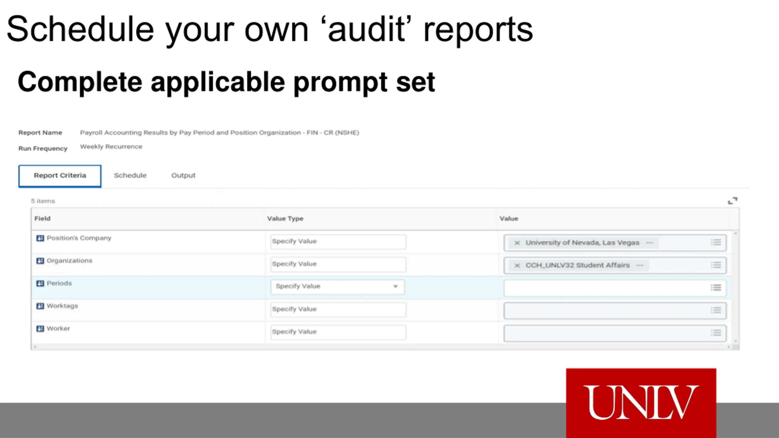Image resolution: width=779 pixels, height=438 pixels.
Task: Click the Position's Company field icon
Action: [x=40, y=238]
